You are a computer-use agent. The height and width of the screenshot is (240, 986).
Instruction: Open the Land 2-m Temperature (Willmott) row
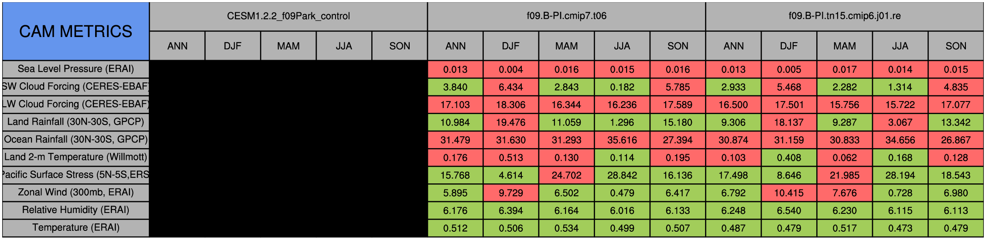pos(76,157)
